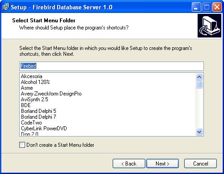Go back with the Back button

click(x=129, y=164)
